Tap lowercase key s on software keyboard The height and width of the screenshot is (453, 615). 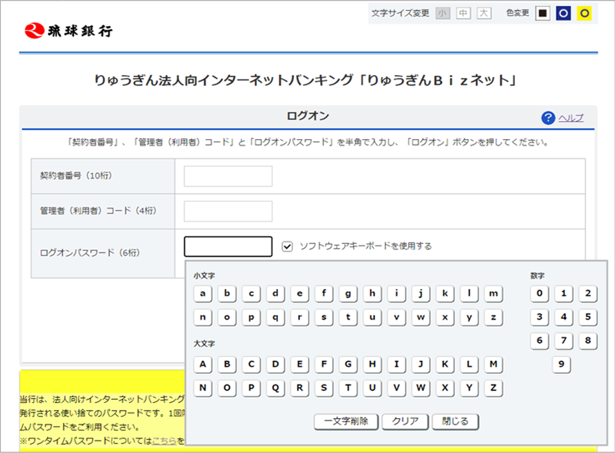pyautogui.click(x=324, y=318)
